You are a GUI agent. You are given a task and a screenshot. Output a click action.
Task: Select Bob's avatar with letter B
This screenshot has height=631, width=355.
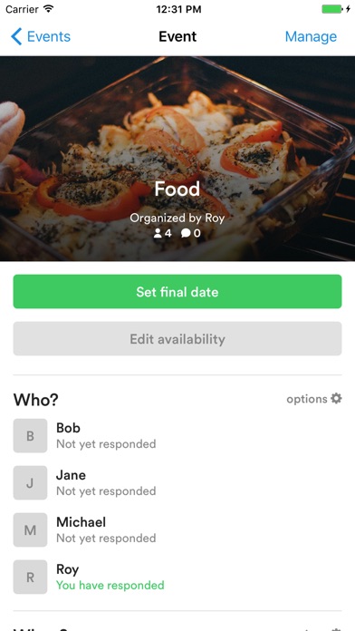30,436
